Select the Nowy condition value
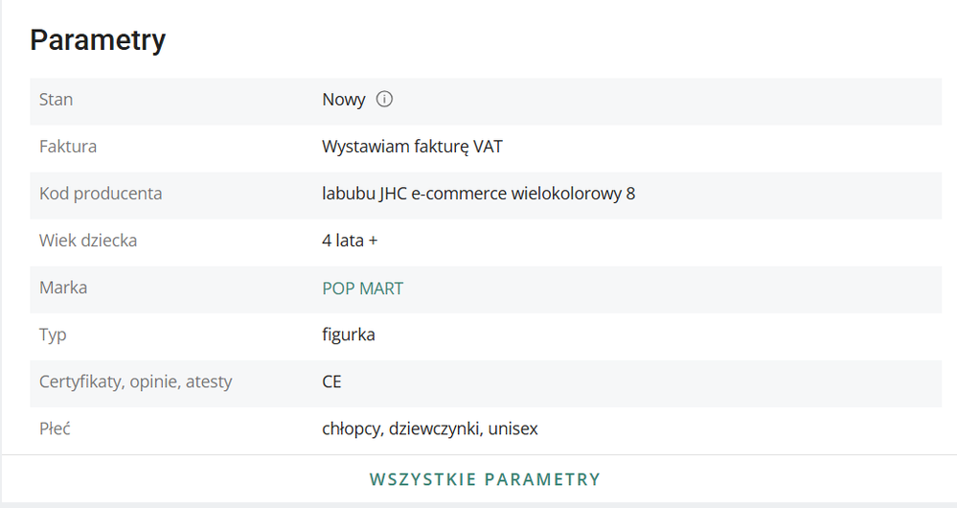 pyautogui.click(x=343, y=100)
